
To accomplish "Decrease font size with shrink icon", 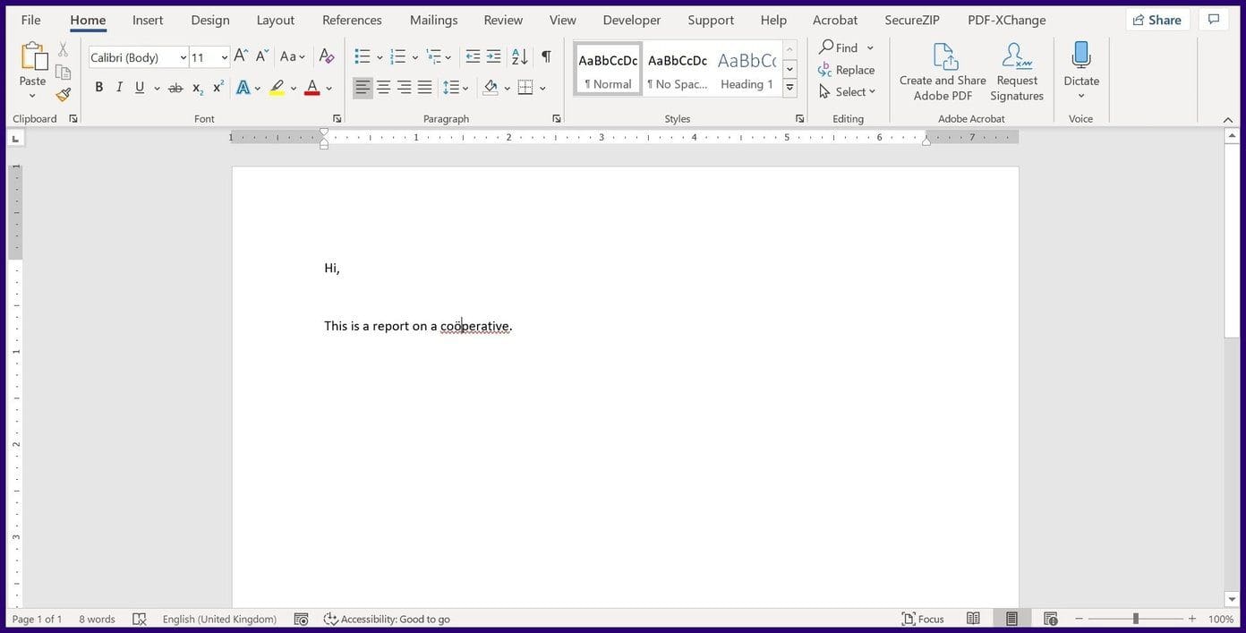I will (261, 56).
